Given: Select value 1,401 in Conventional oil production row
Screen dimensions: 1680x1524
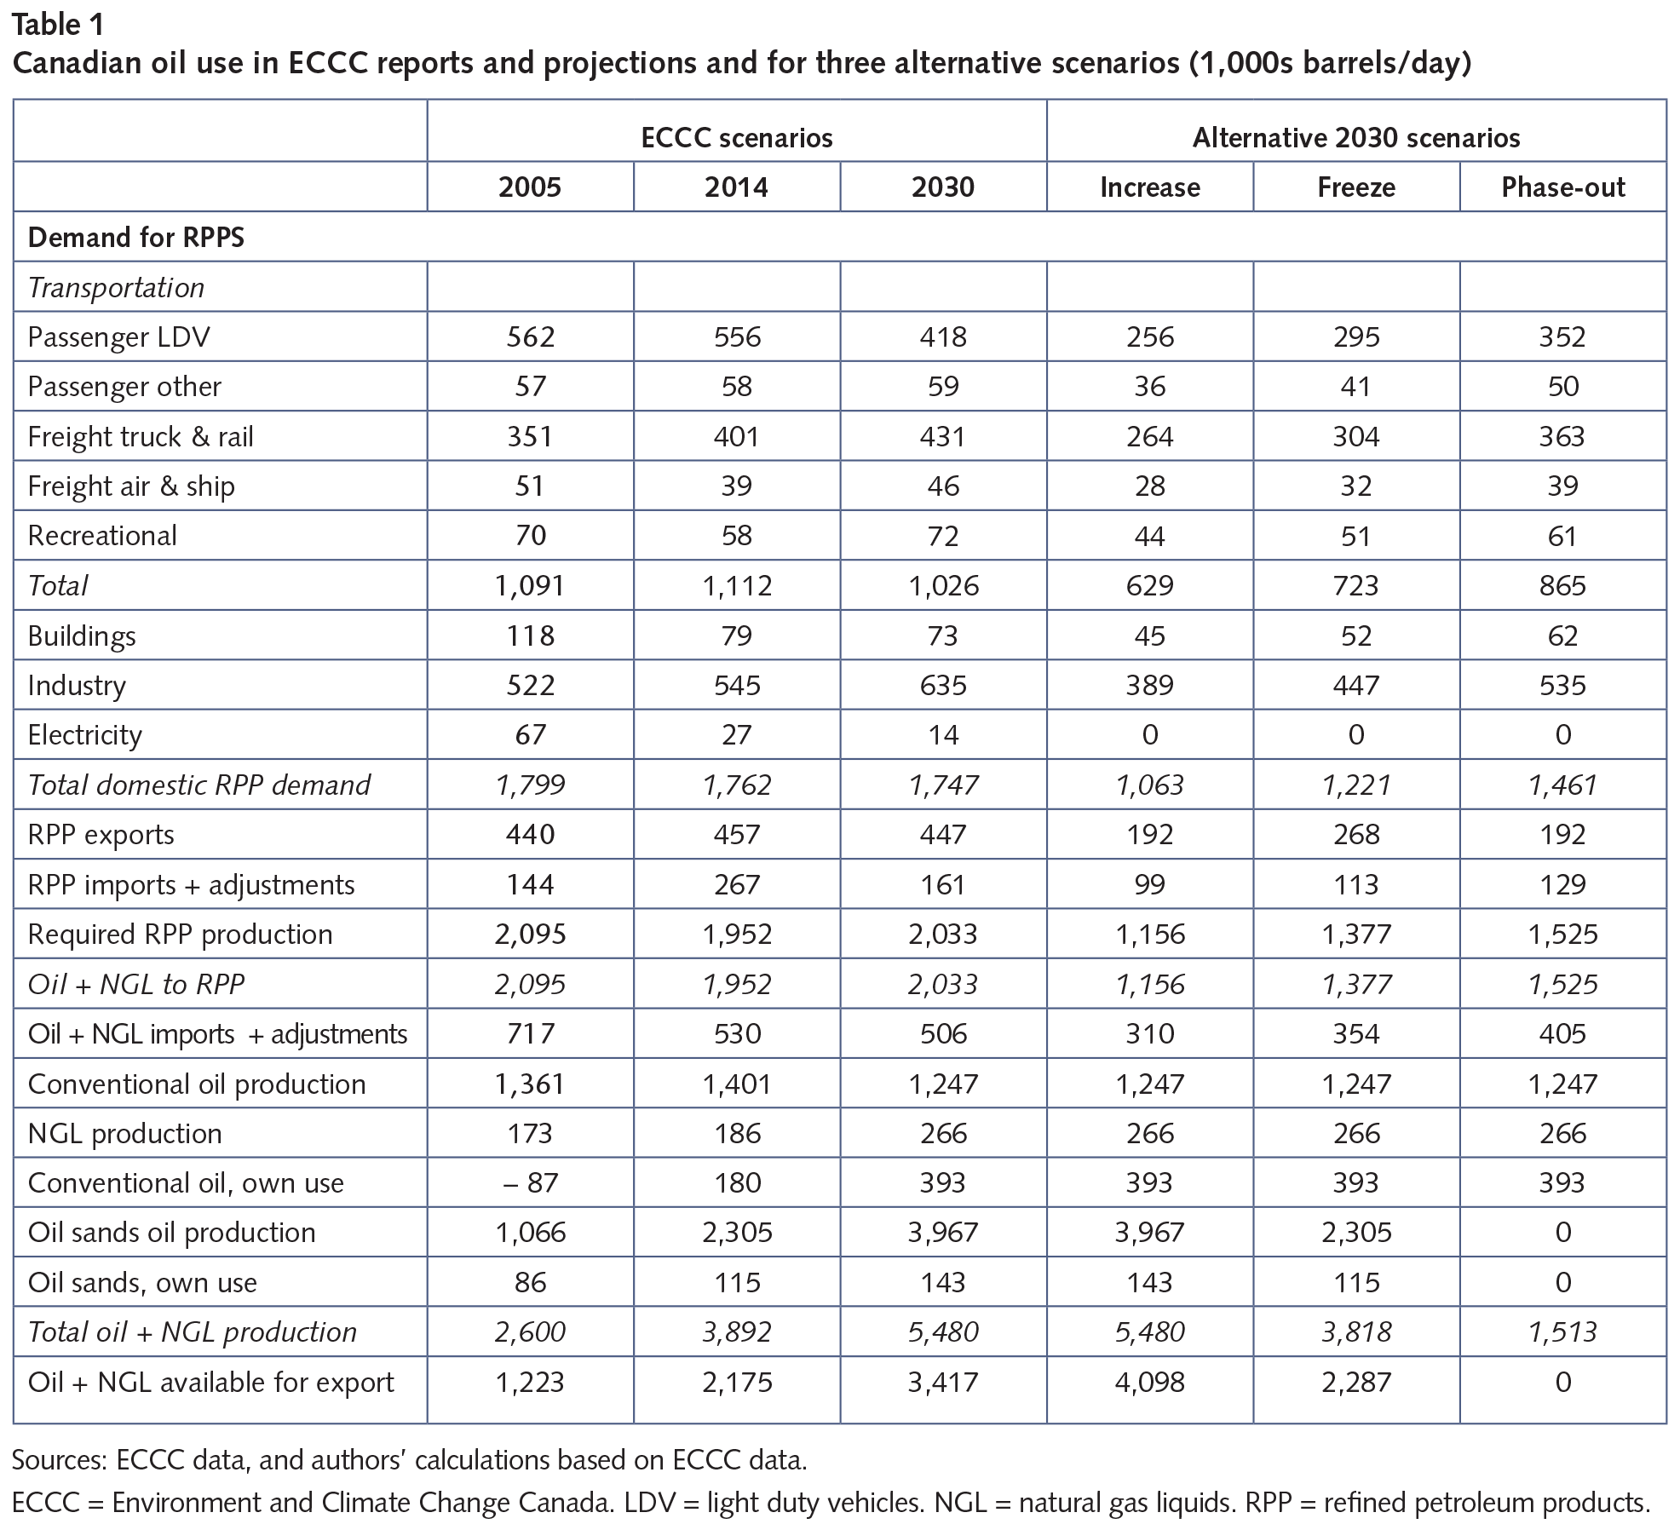Looking at the screenshot, I should (737, 1084).
